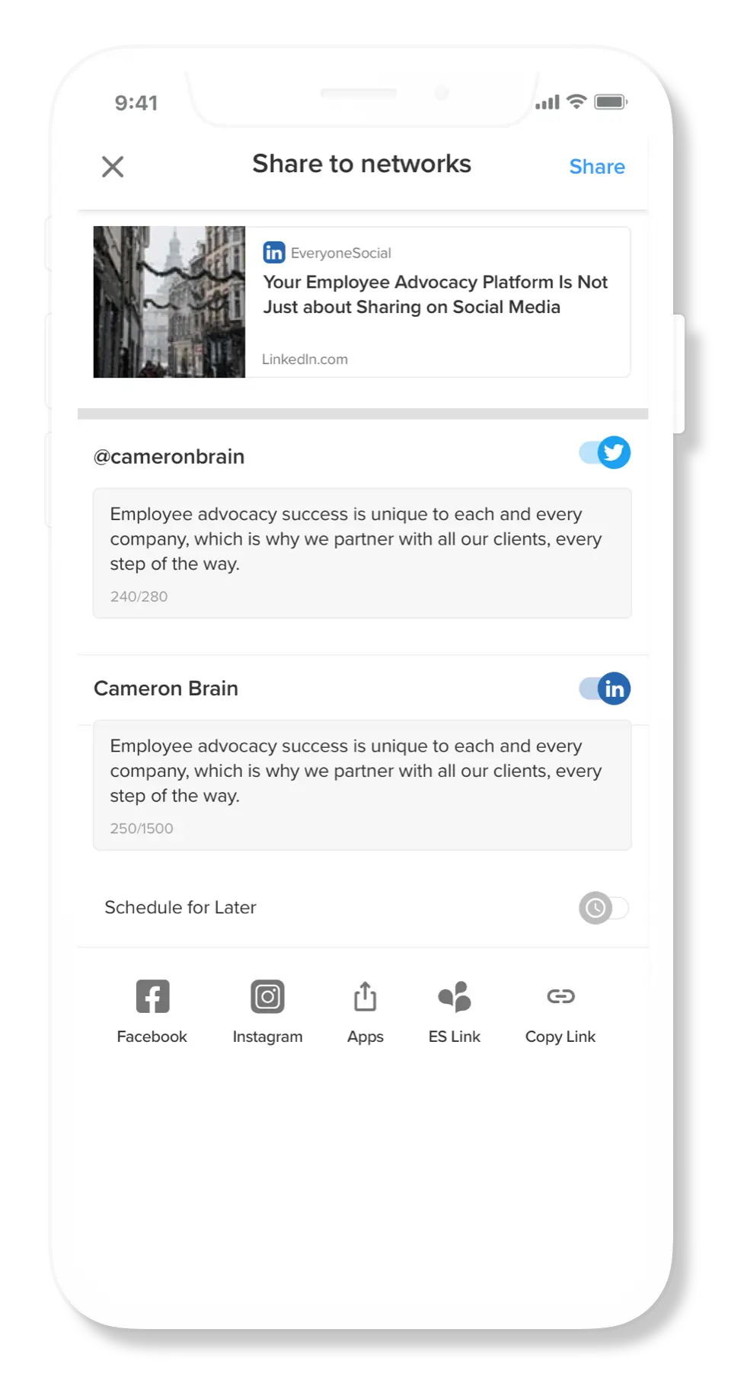Select the Cameron Brain account label

click(x=166, y=688)
